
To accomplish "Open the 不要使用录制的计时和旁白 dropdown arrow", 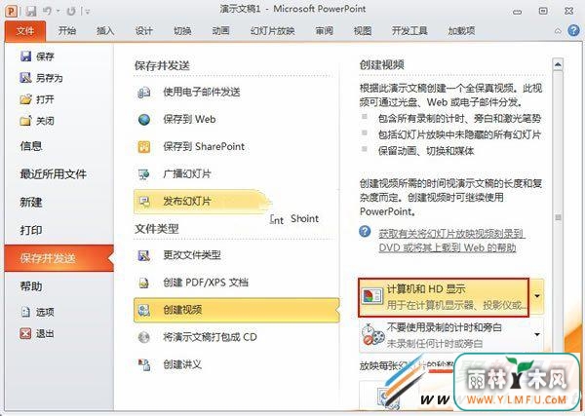I will (x=537, y=334).
